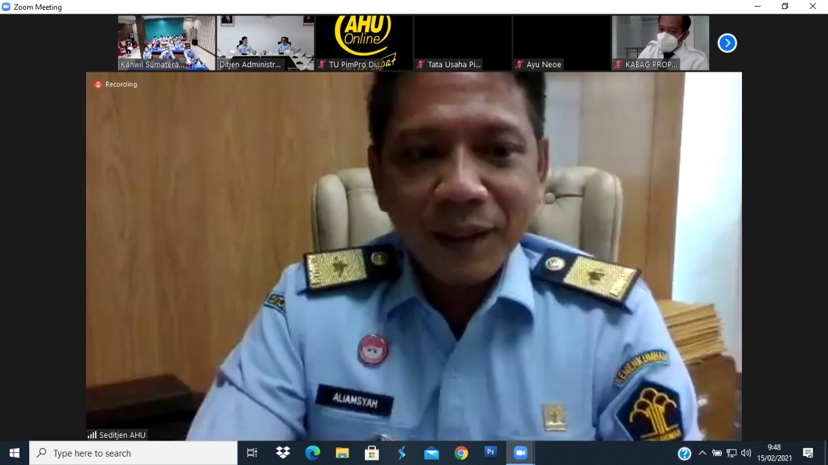This screenshot has width=828, height=465.
Task: Show next participants with the blue arrow
Action: pyautogui.click(x=727, y=43)
